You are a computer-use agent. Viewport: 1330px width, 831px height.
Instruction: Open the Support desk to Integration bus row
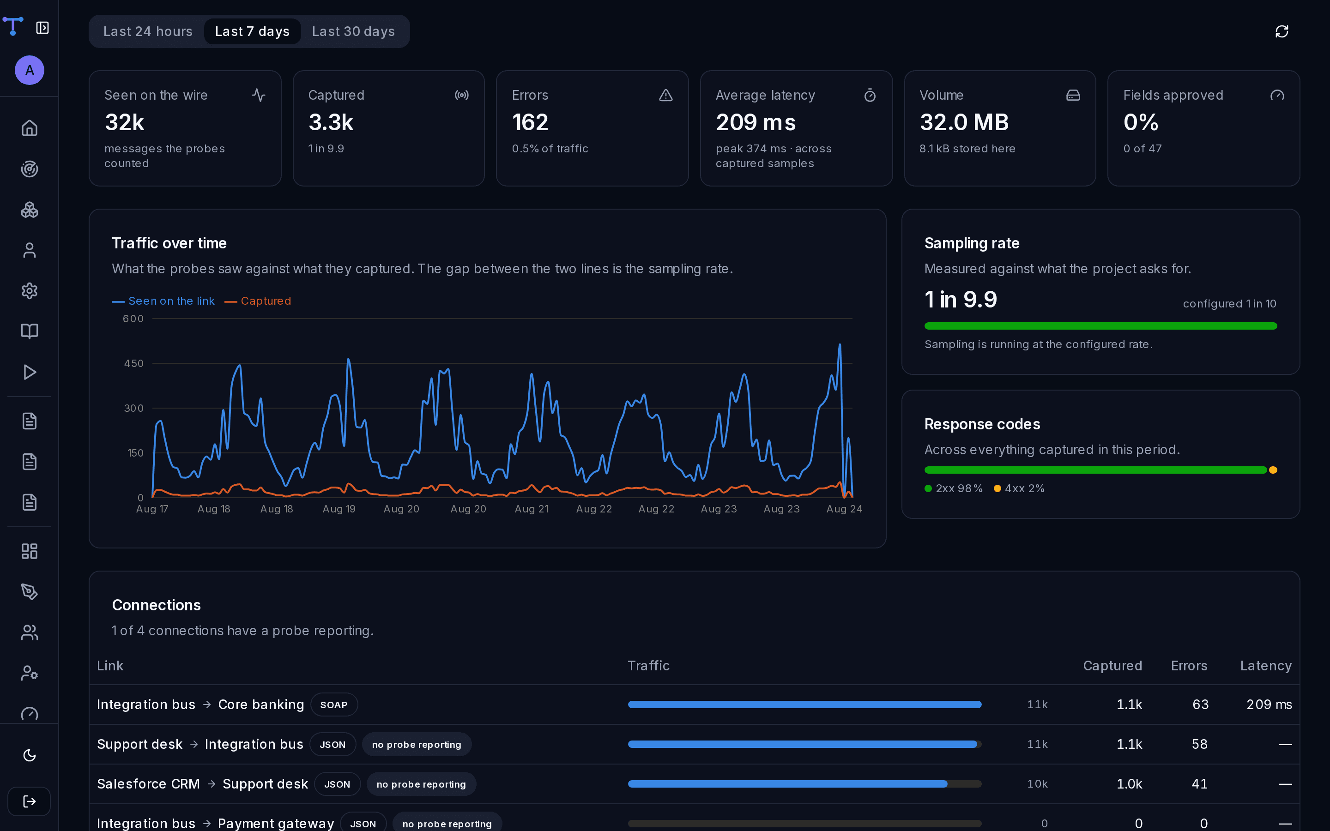(694, 744)
